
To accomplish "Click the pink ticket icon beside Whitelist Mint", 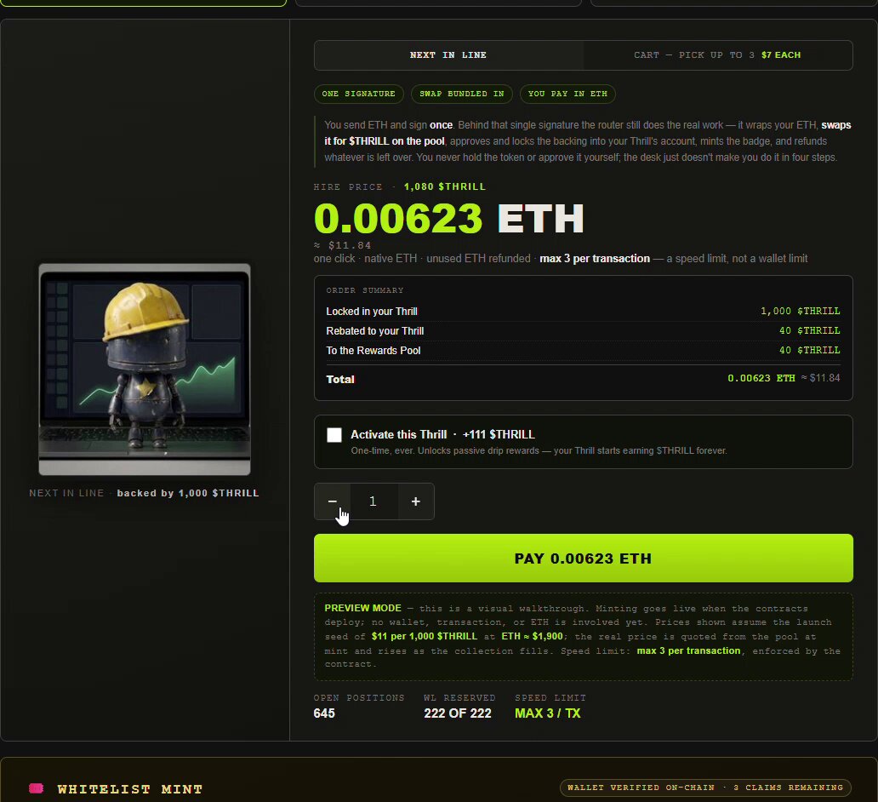I will [x=37, y=788].
